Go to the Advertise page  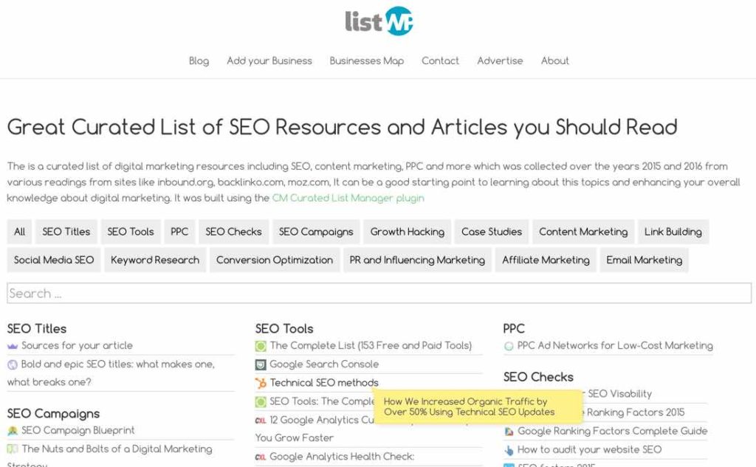[x=500, y=61]
